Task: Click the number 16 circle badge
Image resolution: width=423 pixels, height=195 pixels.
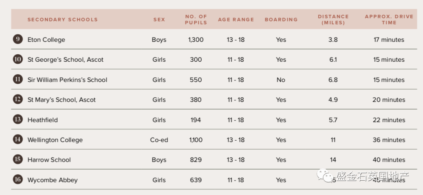Action: pyautogui.click(x=18, y=179)
